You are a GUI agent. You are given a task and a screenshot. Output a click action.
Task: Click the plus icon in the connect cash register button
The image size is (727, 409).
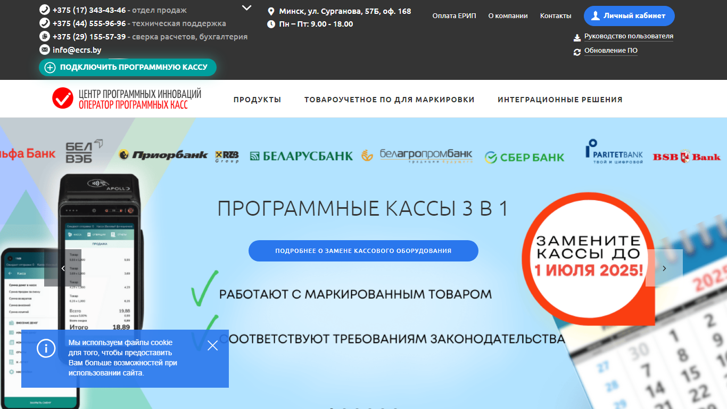(50, 68)
